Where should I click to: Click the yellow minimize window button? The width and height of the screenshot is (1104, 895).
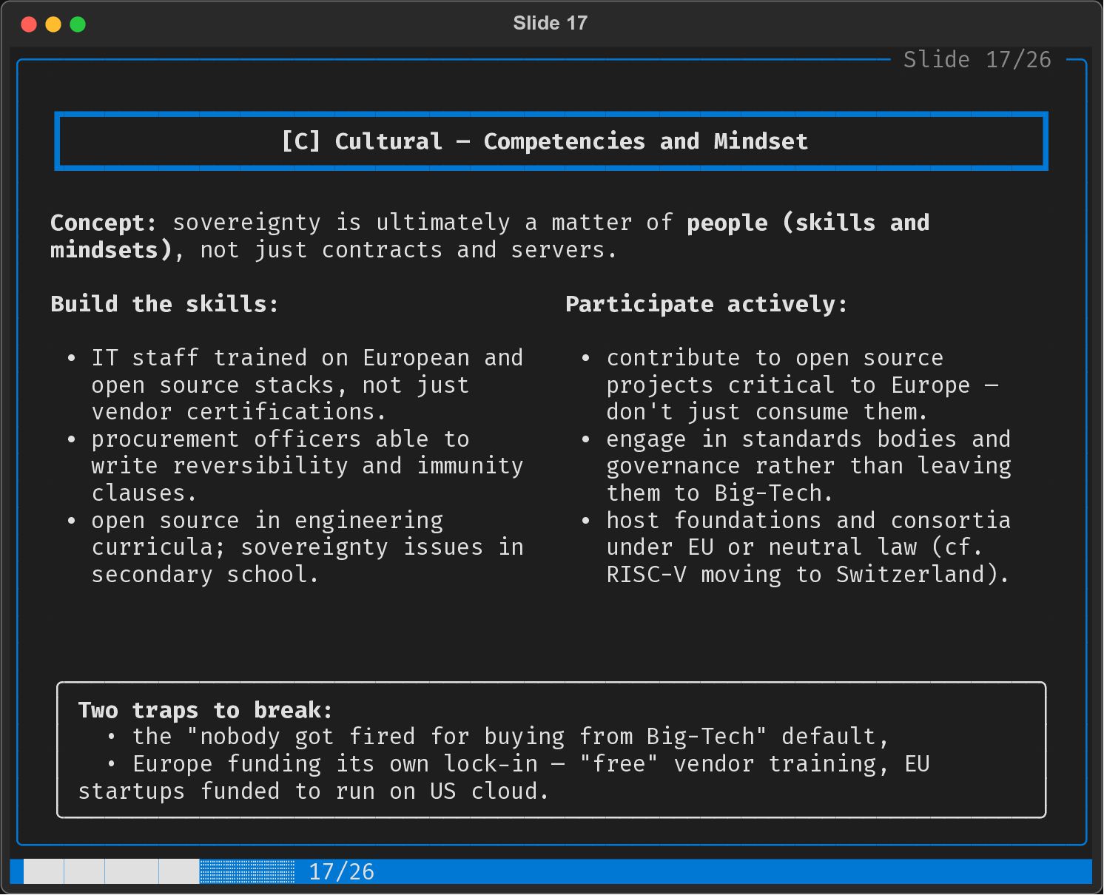[x=53, y=24]
